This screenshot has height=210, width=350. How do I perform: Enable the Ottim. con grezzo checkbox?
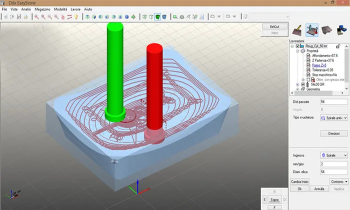click(x=308, y=79)
